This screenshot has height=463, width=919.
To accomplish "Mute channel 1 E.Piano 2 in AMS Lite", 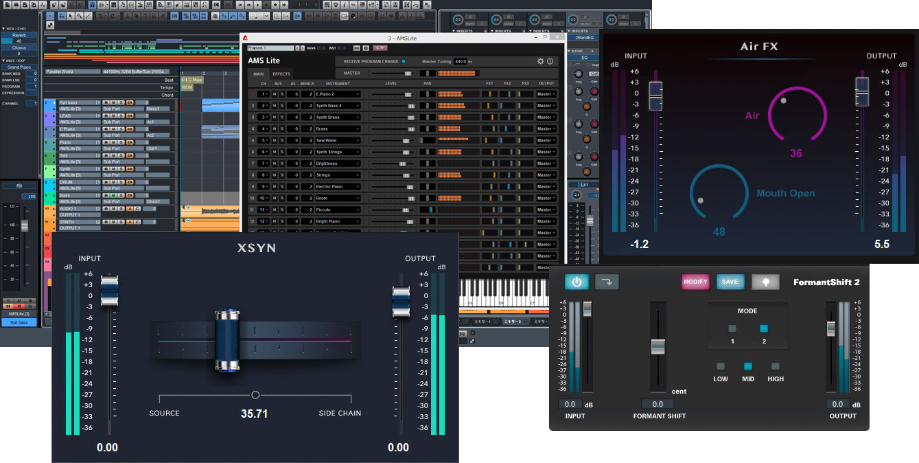I will coord(274,94).
